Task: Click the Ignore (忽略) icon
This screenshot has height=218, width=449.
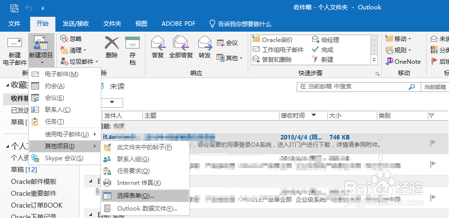Action: (64, 39)
